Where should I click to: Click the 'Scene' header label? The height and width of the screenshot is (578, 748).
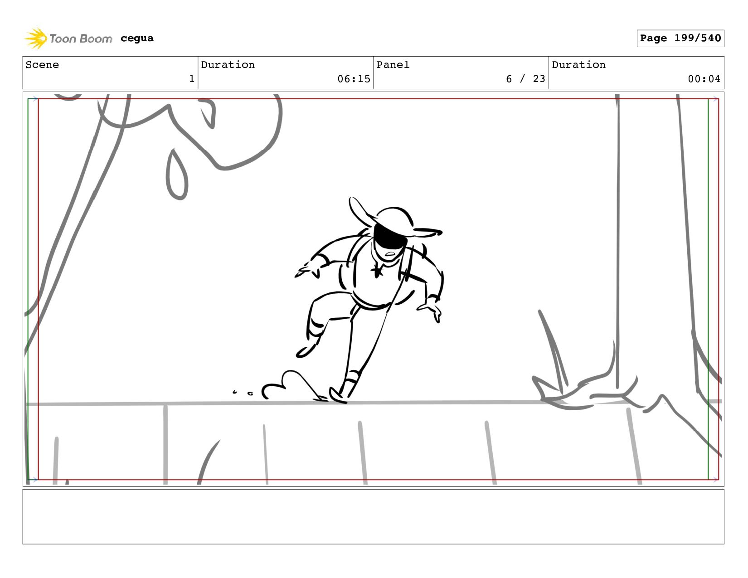tap(42, 65)
